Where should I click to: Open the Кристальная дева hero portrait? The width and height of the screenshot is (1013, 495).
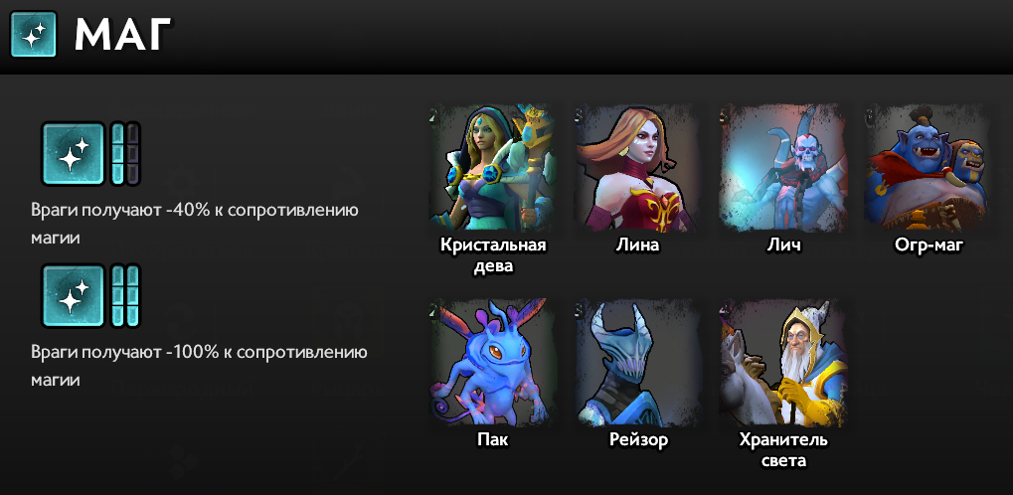tap(494, 168)
